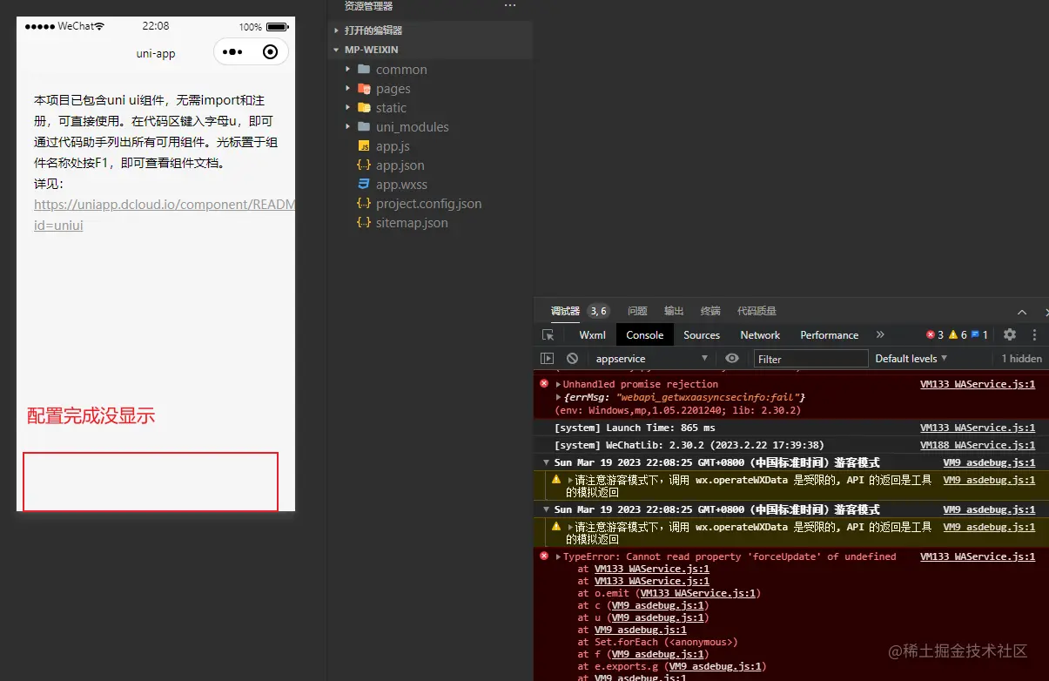Expand the TypeError forceUpdate stack entry
The width and height of the screenshot is (1049, 681).
pyautogui.click(x=559, y=556)
